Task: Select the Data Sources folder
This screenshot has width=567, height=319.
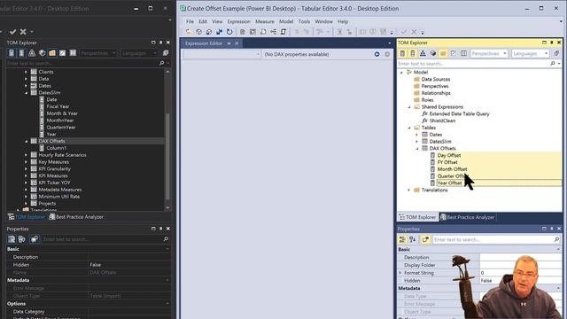Action: [x=435, y=79]
